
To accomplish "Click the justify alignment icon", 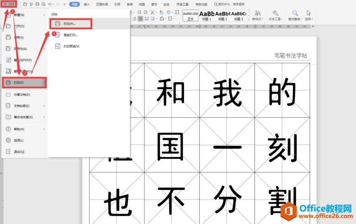I will point(140,19).
